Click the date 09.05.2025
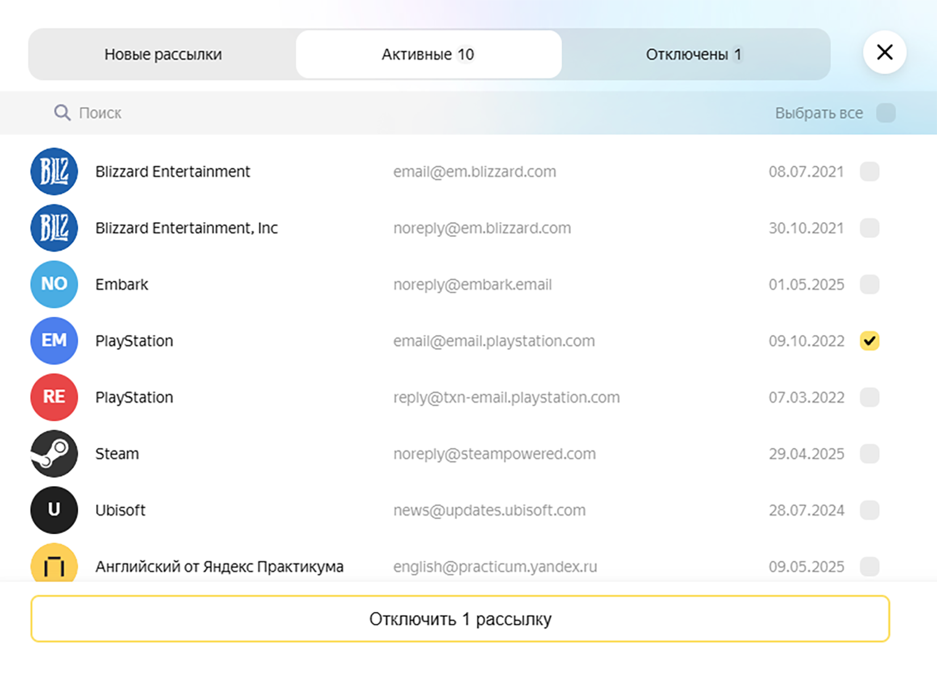 tap(806, 566)
